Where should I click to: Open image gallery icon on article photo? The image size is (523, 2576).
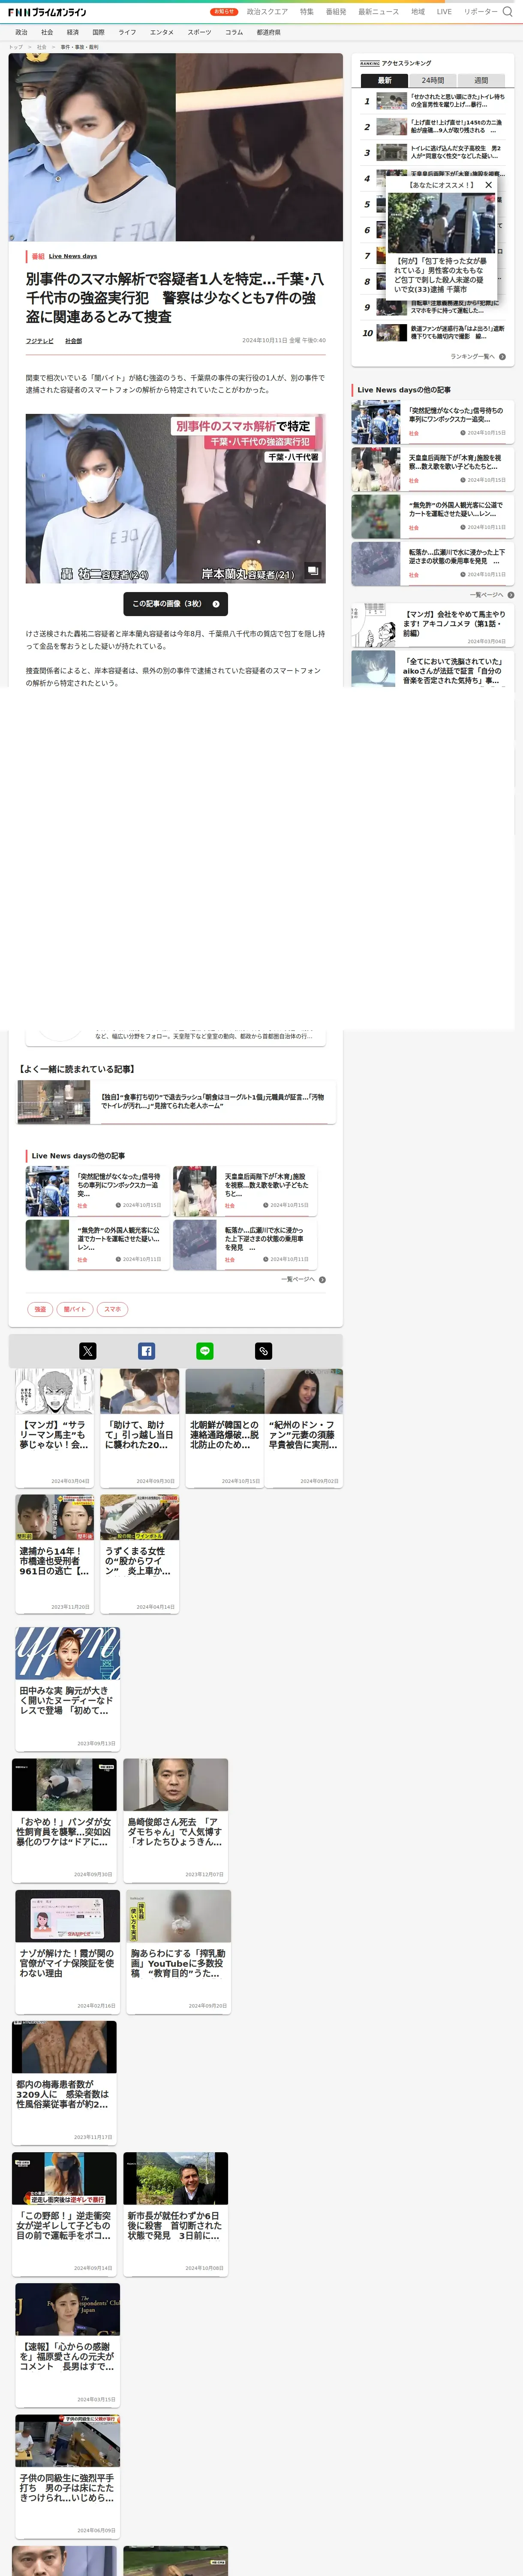(313, 570)
